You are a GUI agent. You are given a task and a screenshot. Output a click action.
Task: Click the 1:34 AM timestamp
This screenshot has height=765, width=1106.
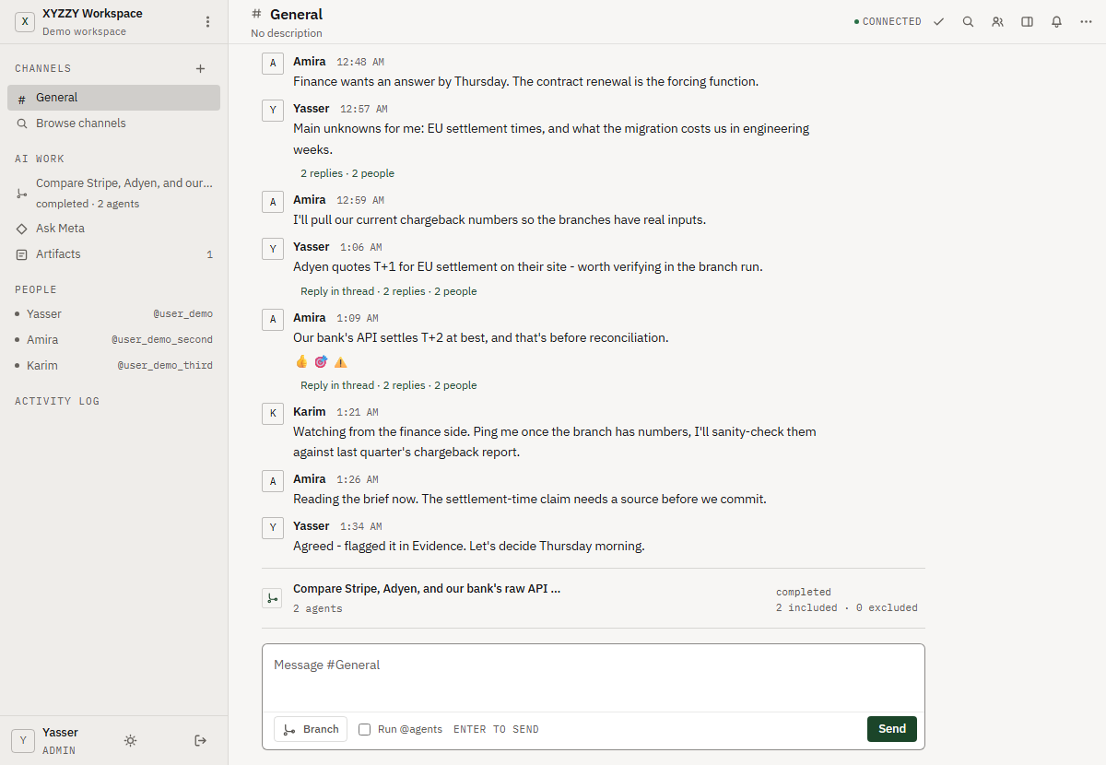(x=360, y=527)
